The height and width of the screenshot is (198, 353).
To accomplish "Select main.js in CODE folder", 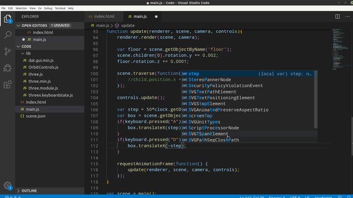I will (50, 109).
